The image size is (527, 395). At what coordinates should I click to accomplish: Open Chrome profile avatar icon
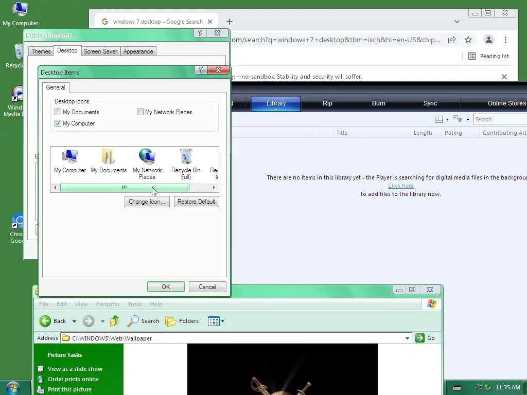coord(489,40)
